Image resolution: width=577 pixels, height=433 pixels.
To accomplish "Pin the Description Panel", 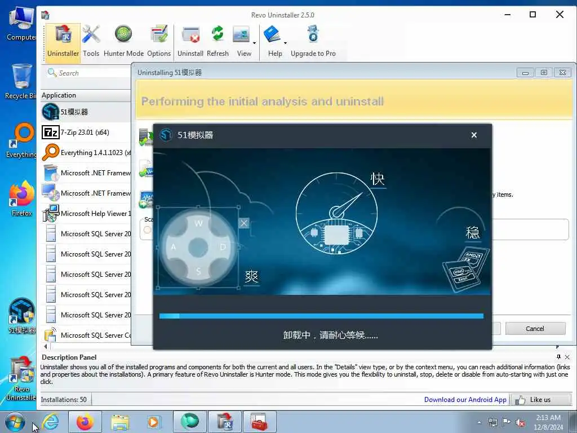I will coord(558,357).
